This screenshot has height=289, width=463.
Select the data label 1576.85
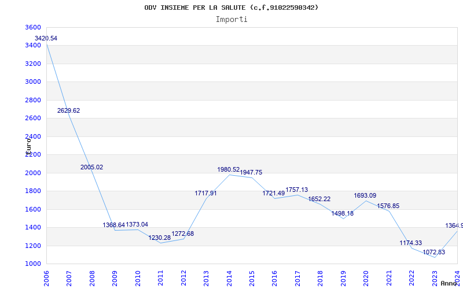click(x=388, y=206)
